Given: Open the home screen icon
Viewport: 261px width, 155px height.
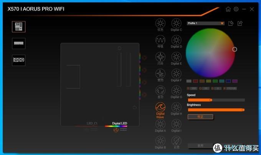Looking at the screenshot, I should tap(228, 9).
